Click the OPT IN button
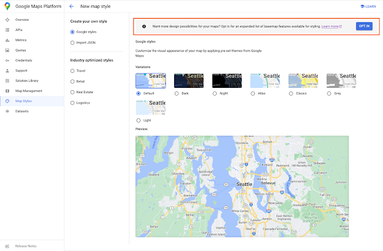Viewport: 383px width, 251px height. 364,26
